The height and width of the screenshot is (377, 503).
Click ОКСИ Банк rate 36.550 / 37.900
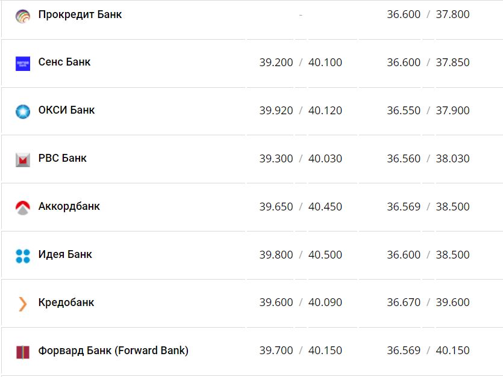(428, 111)
